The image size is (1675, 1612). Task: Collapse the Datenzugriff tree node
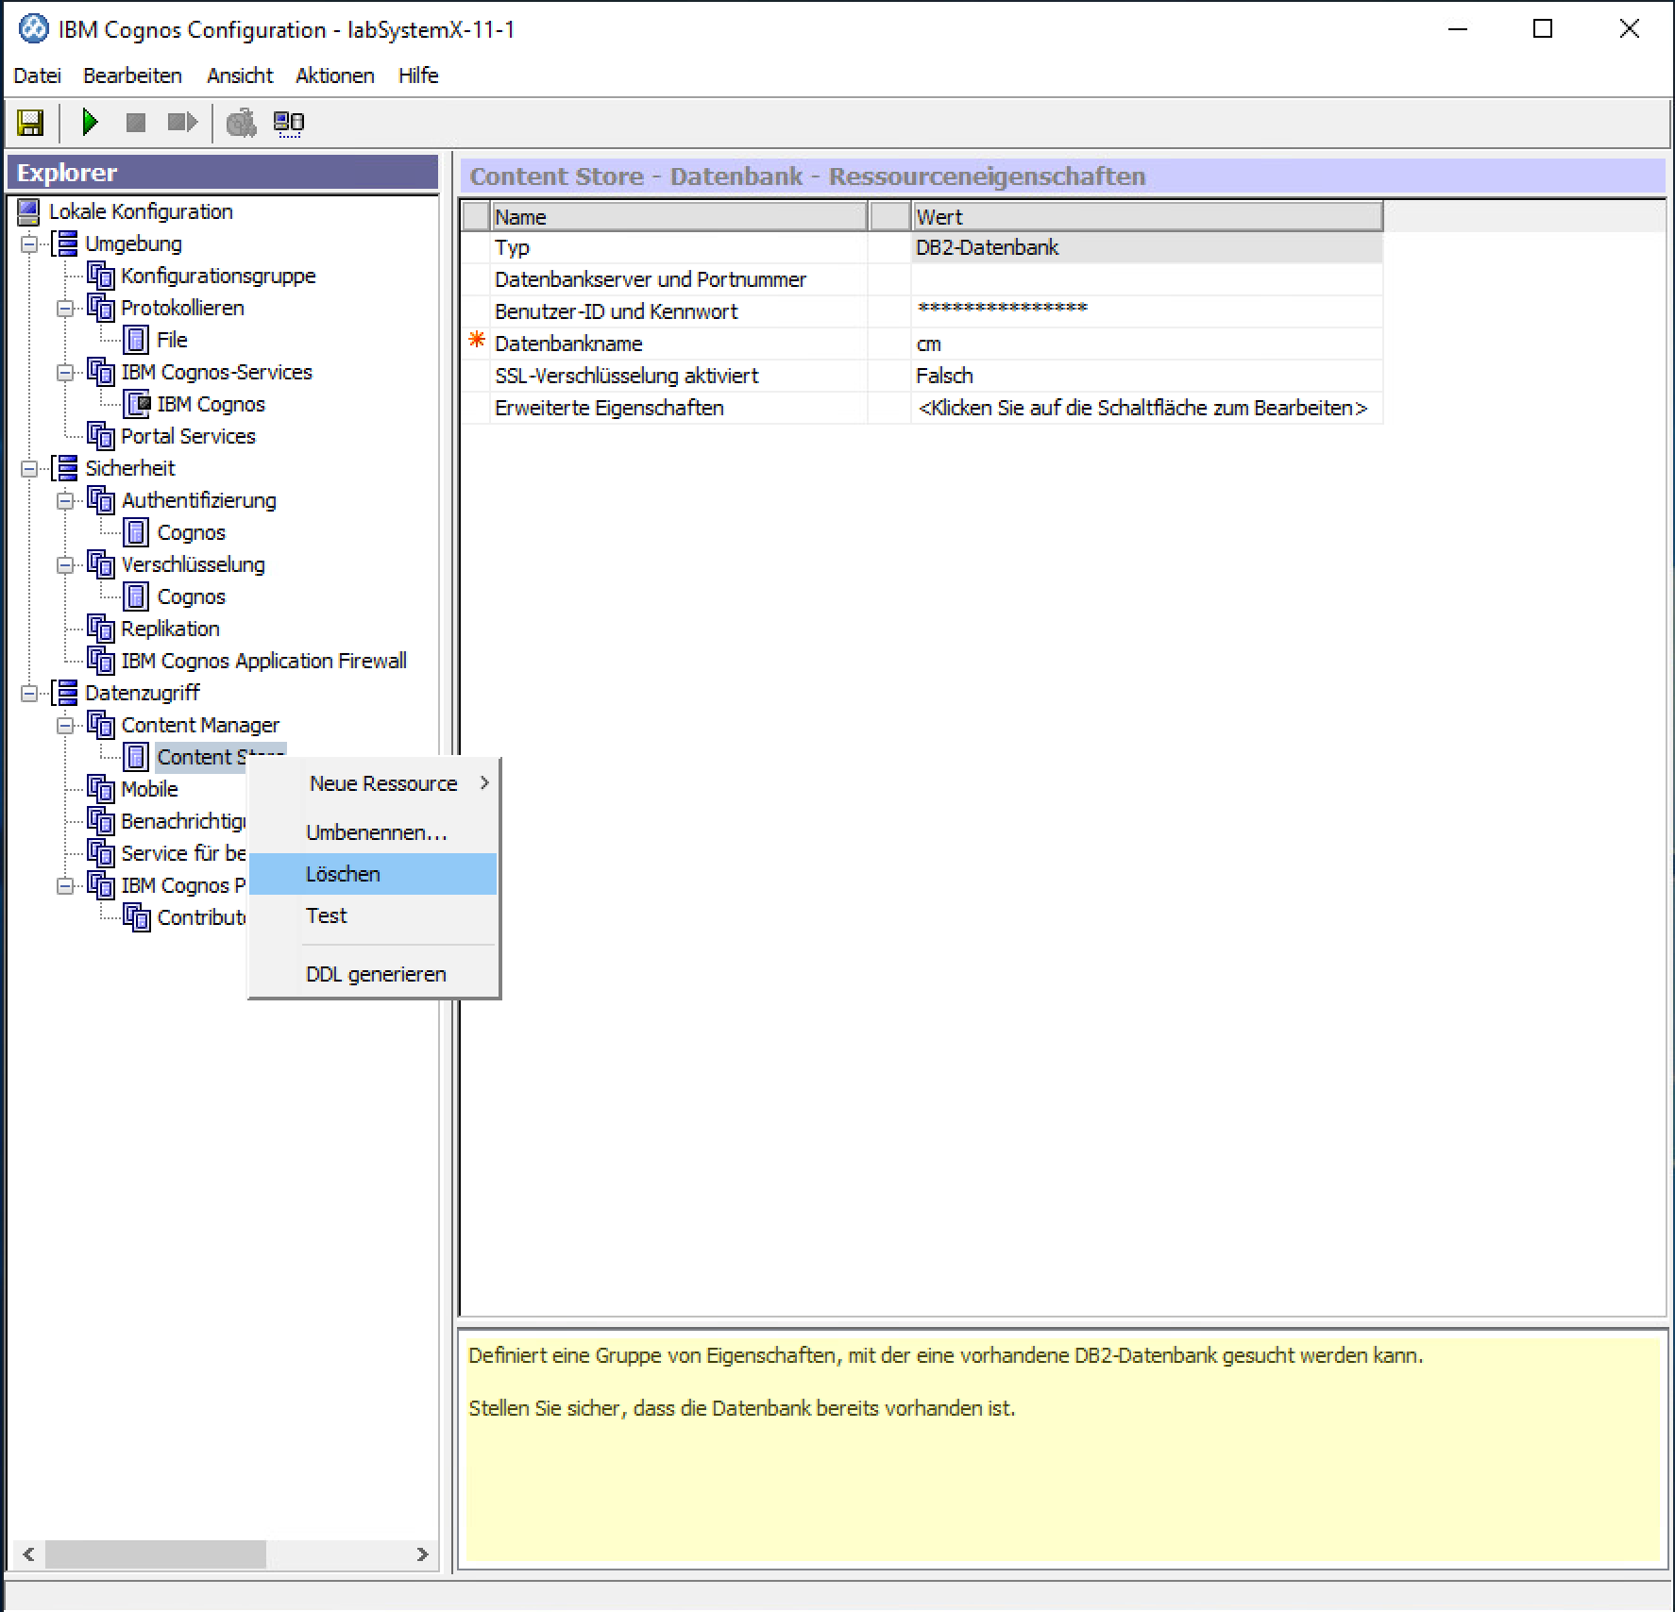(x=30, y=694)
